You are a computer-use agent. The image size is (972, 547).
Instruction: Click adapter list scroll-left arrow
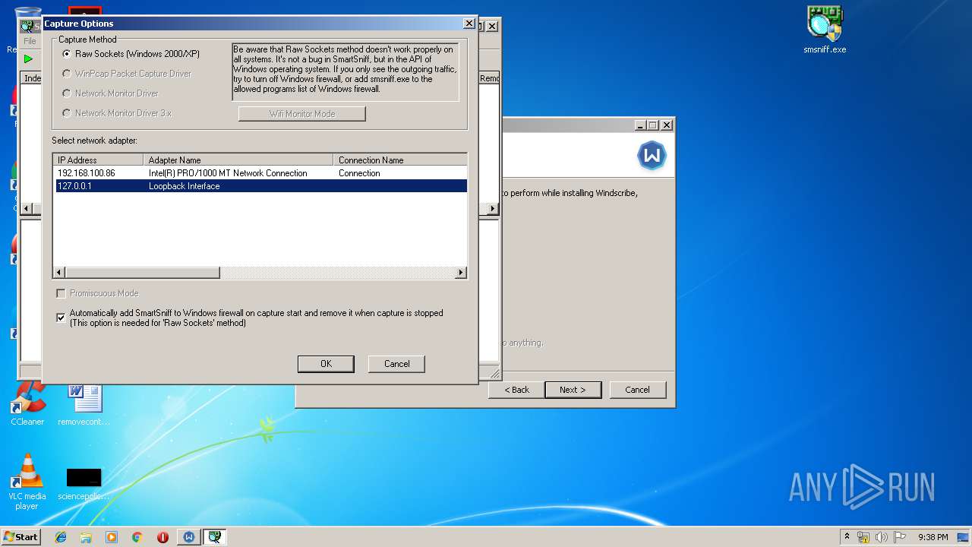point(58,273)
